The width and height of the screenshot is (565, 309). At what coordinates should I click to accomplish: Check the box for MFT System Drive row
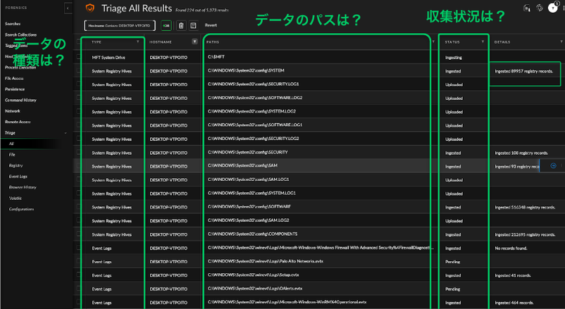pos(78,57)
